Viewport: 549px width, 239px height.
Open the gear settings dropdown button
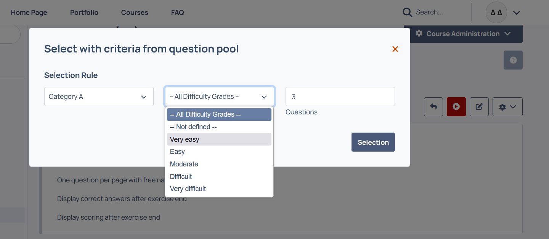click(x=507, y=107)
